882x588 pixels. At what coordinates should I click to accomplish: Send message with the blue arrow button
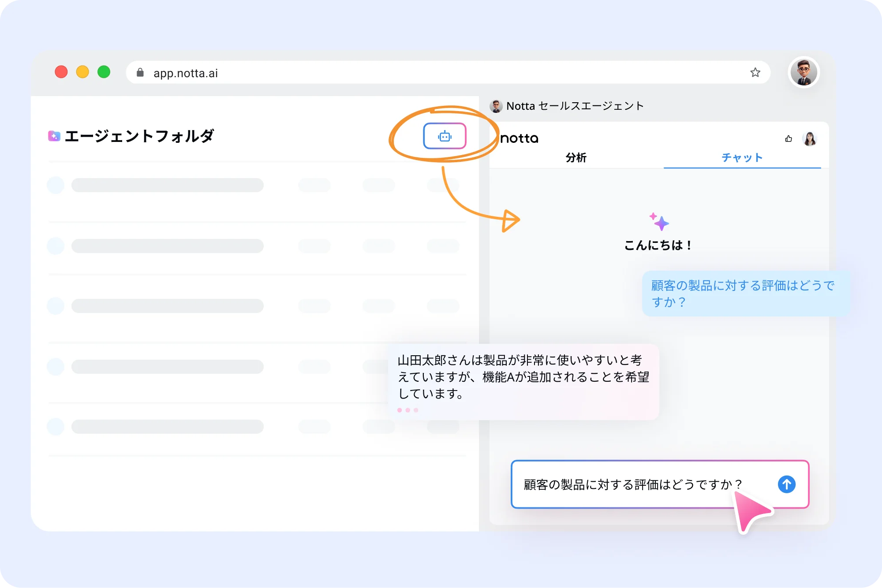tap(787, 484)
